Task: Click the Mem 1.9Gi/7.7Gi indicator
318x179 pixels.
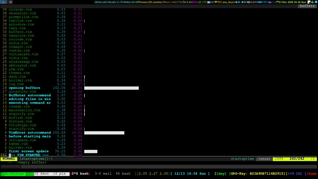Action: click(173, 2)
